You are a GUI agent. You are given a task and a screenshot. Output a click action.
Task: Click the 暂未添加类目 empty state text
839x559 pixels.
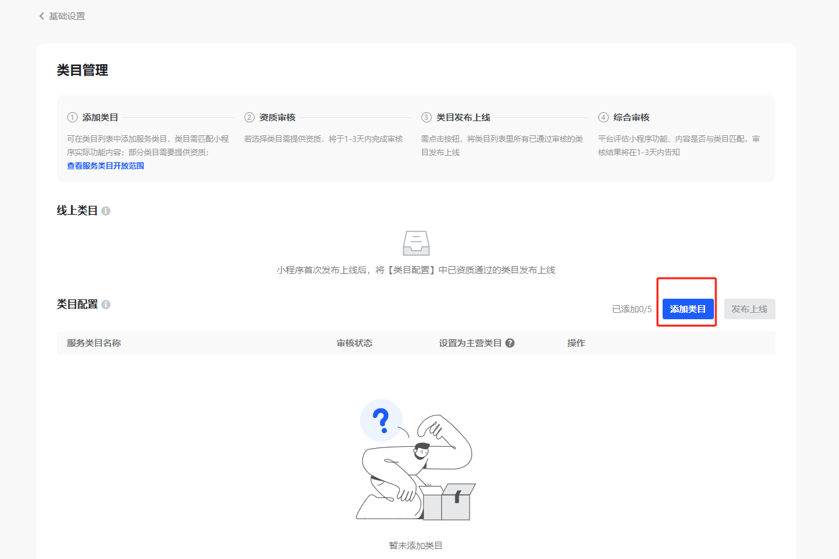coord(416,546)
